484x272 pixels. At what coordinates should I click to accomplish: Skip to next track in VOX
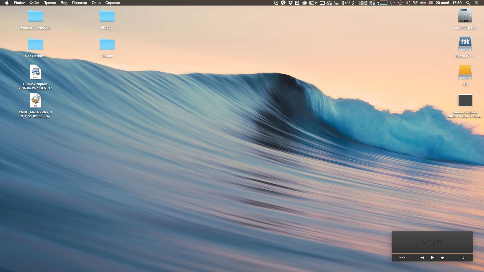pos(442,257)
